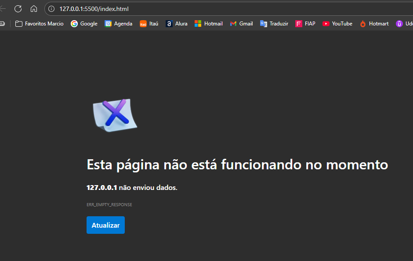This screenshot has width=413, height=261.
Task: Click the '127.0.0.1 não enviou dados.' message
Action: 132,187
